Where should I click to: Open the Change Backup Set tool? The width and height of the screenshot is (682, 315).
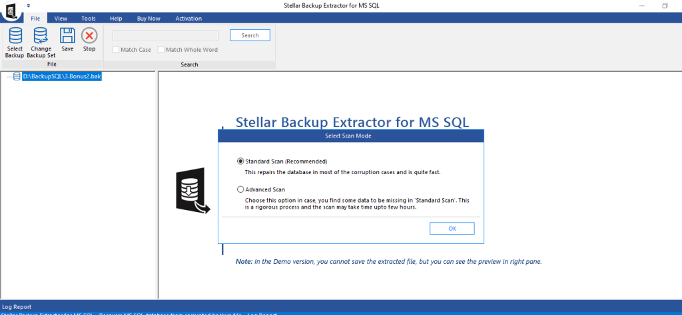coord(41,43)
